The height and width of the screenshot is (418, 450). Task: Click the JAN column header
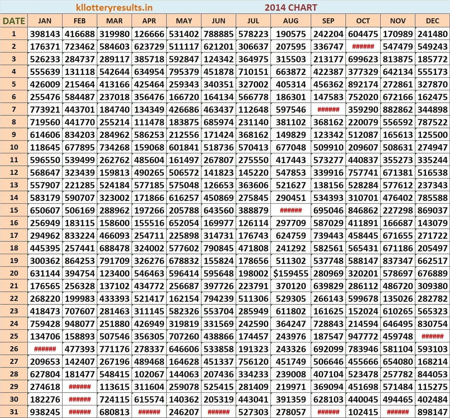(45, 21)
